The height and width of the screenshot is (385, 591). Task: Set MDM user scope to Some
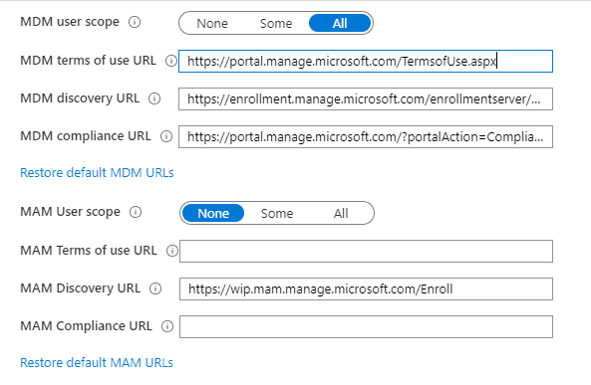[276, 23]
